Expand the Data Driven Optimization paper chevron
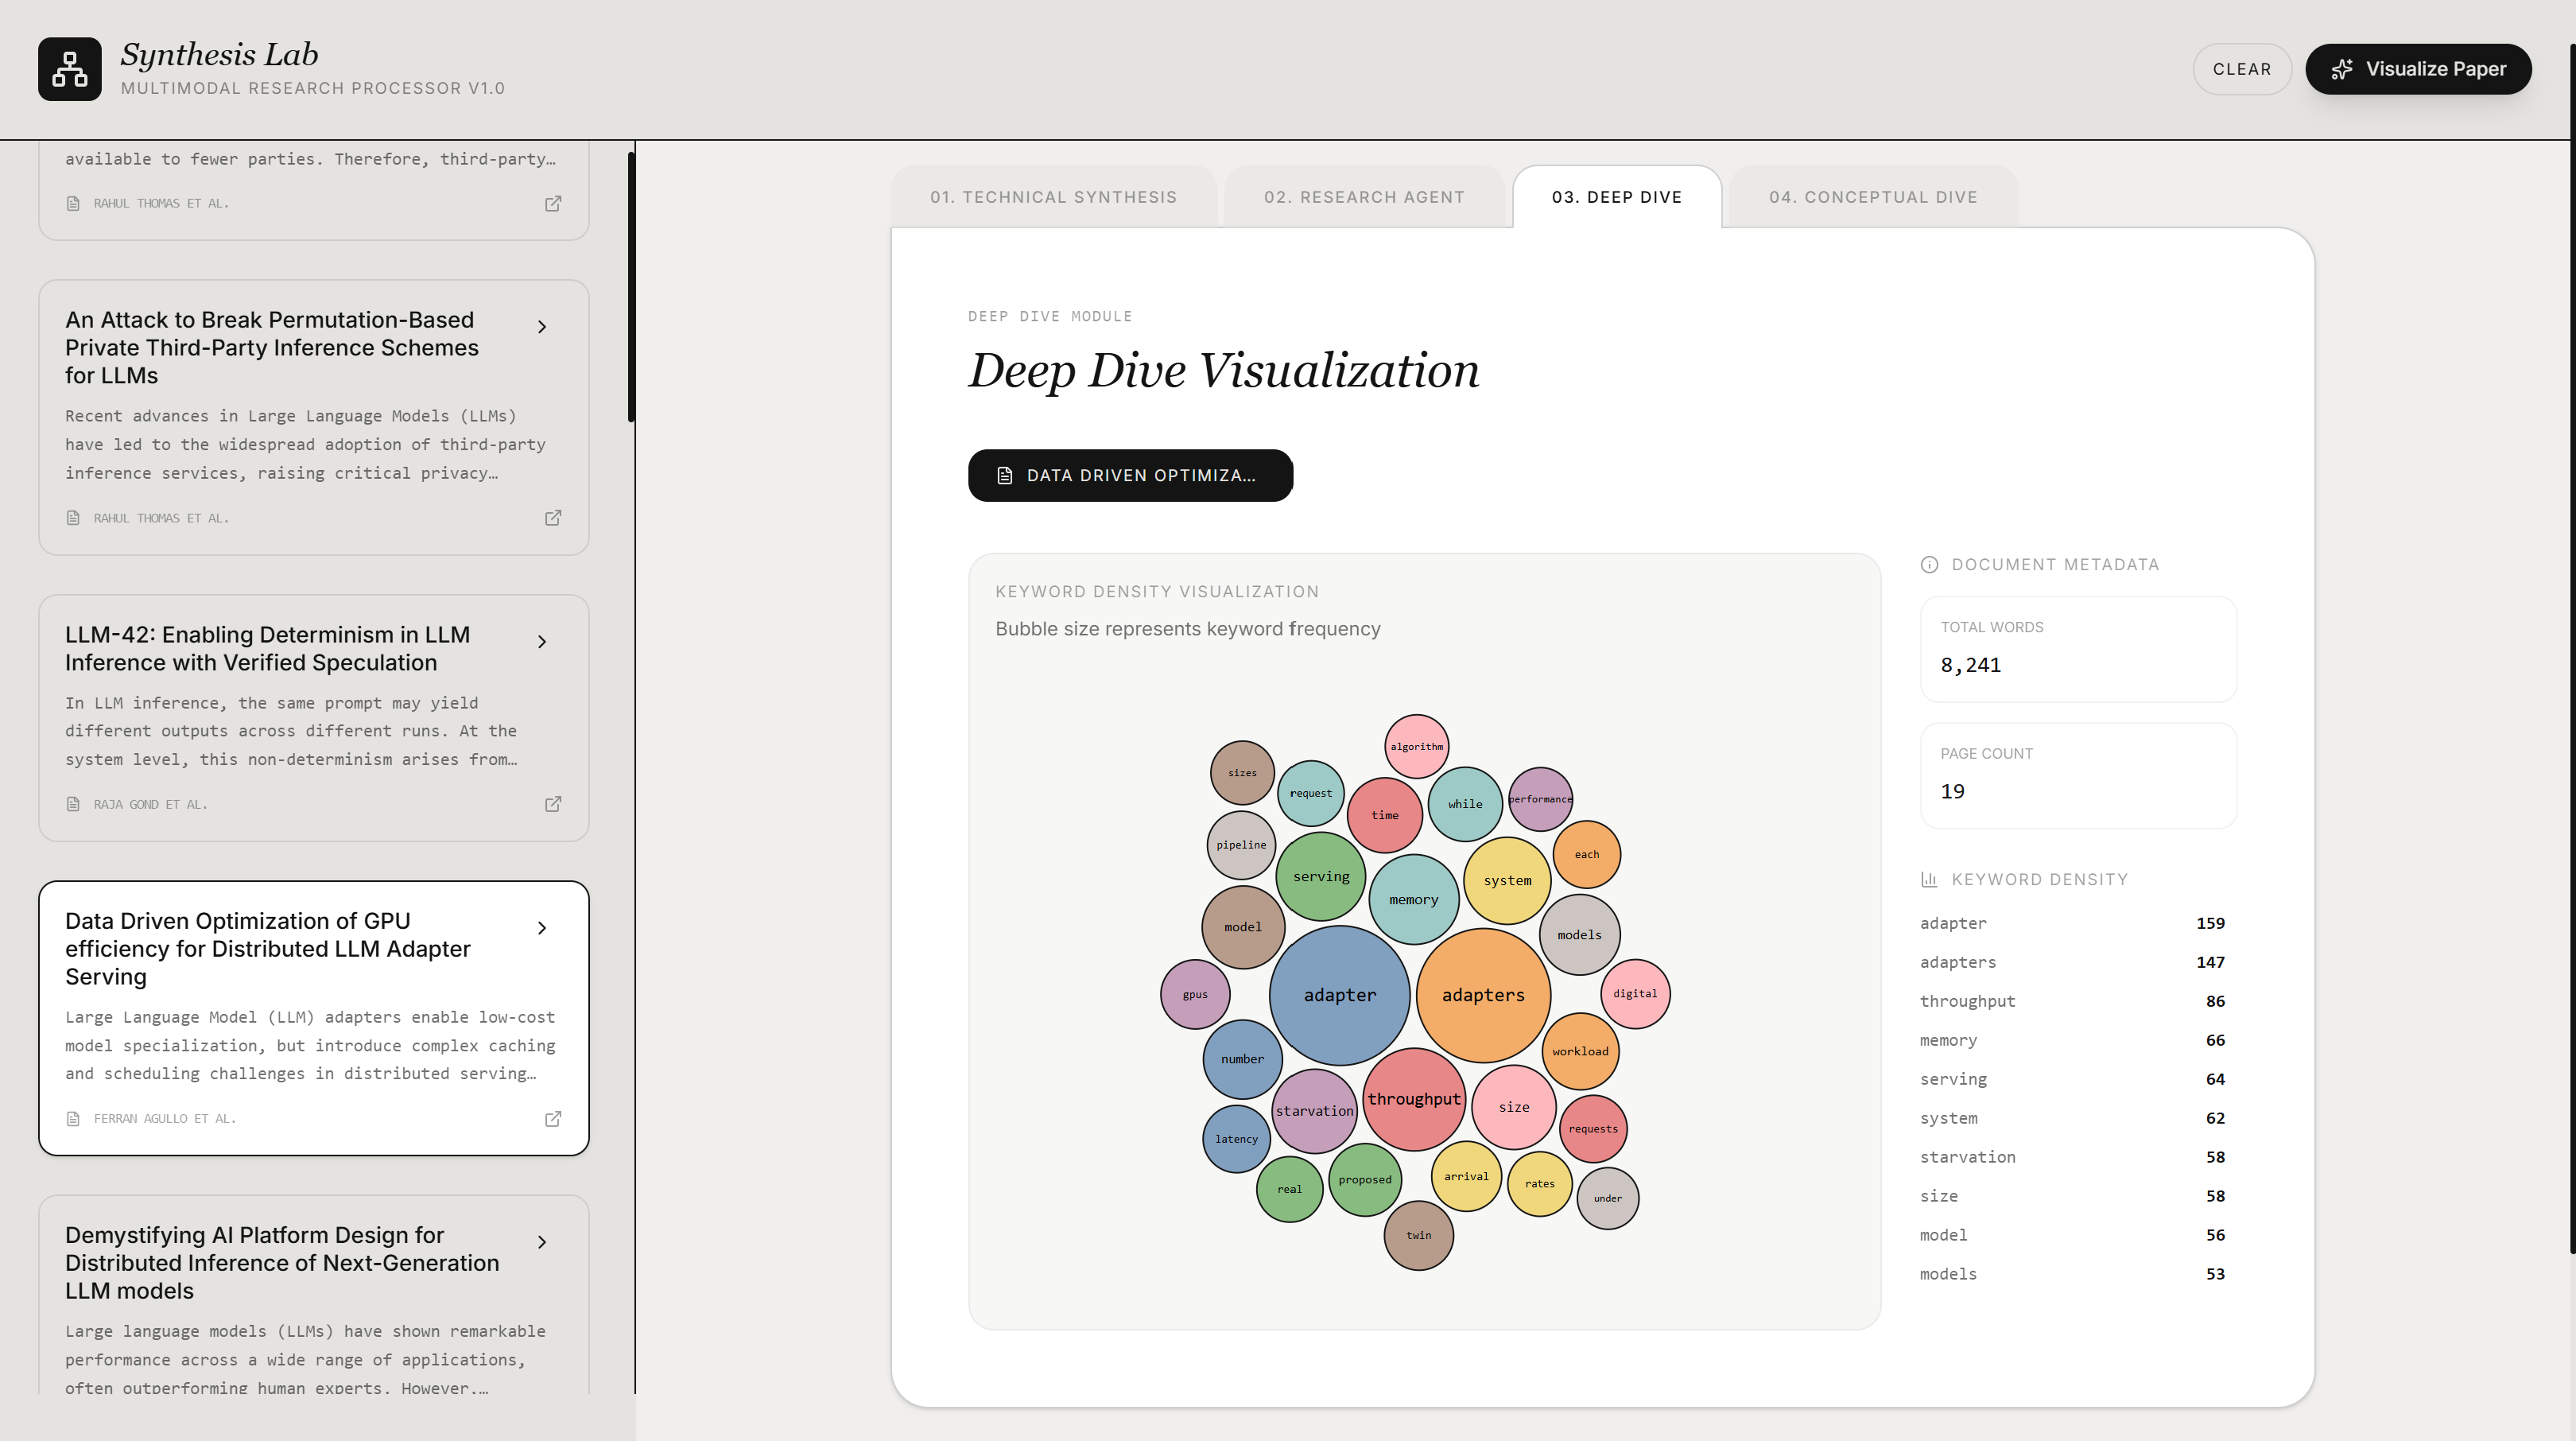 point(542,928)
